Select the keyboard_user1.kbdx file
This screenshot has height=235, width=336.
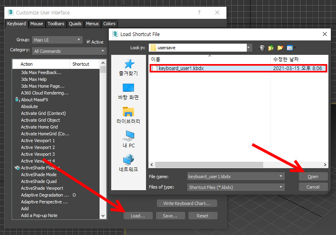(238, 68)
